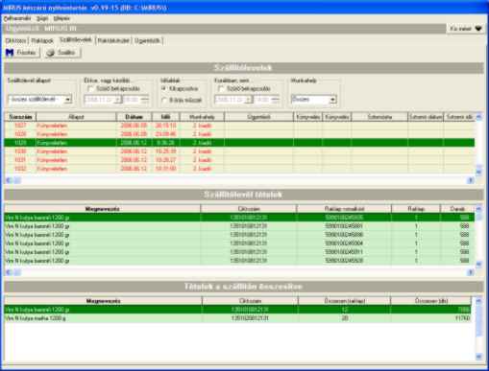Click the Megnevezés header in the summary table
This screenshot has height=371, width=489.
coord(103,301)
